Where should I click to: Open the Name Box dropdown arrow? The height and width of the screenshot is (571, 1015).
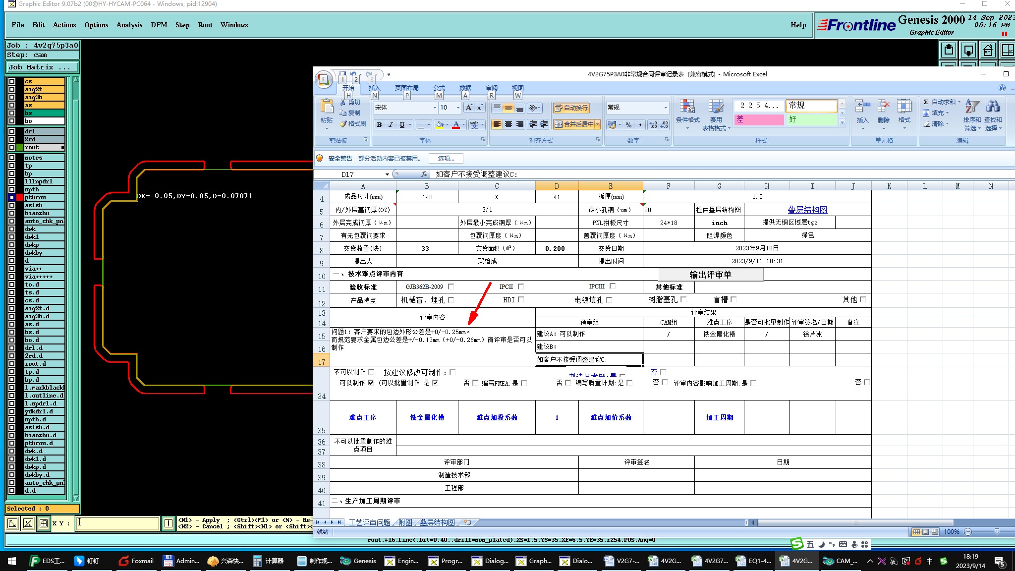pyautogui.click(x=387, y=174)
